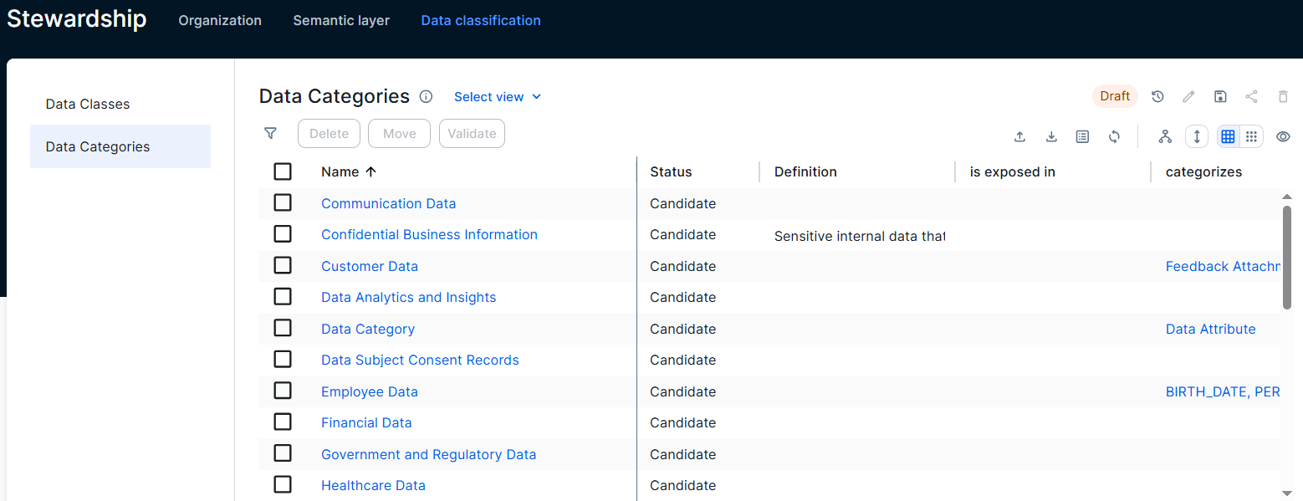The width and height of the screenshot is (1303, 501).
Task: Open the view history icon
Action: coord(1157,96)
